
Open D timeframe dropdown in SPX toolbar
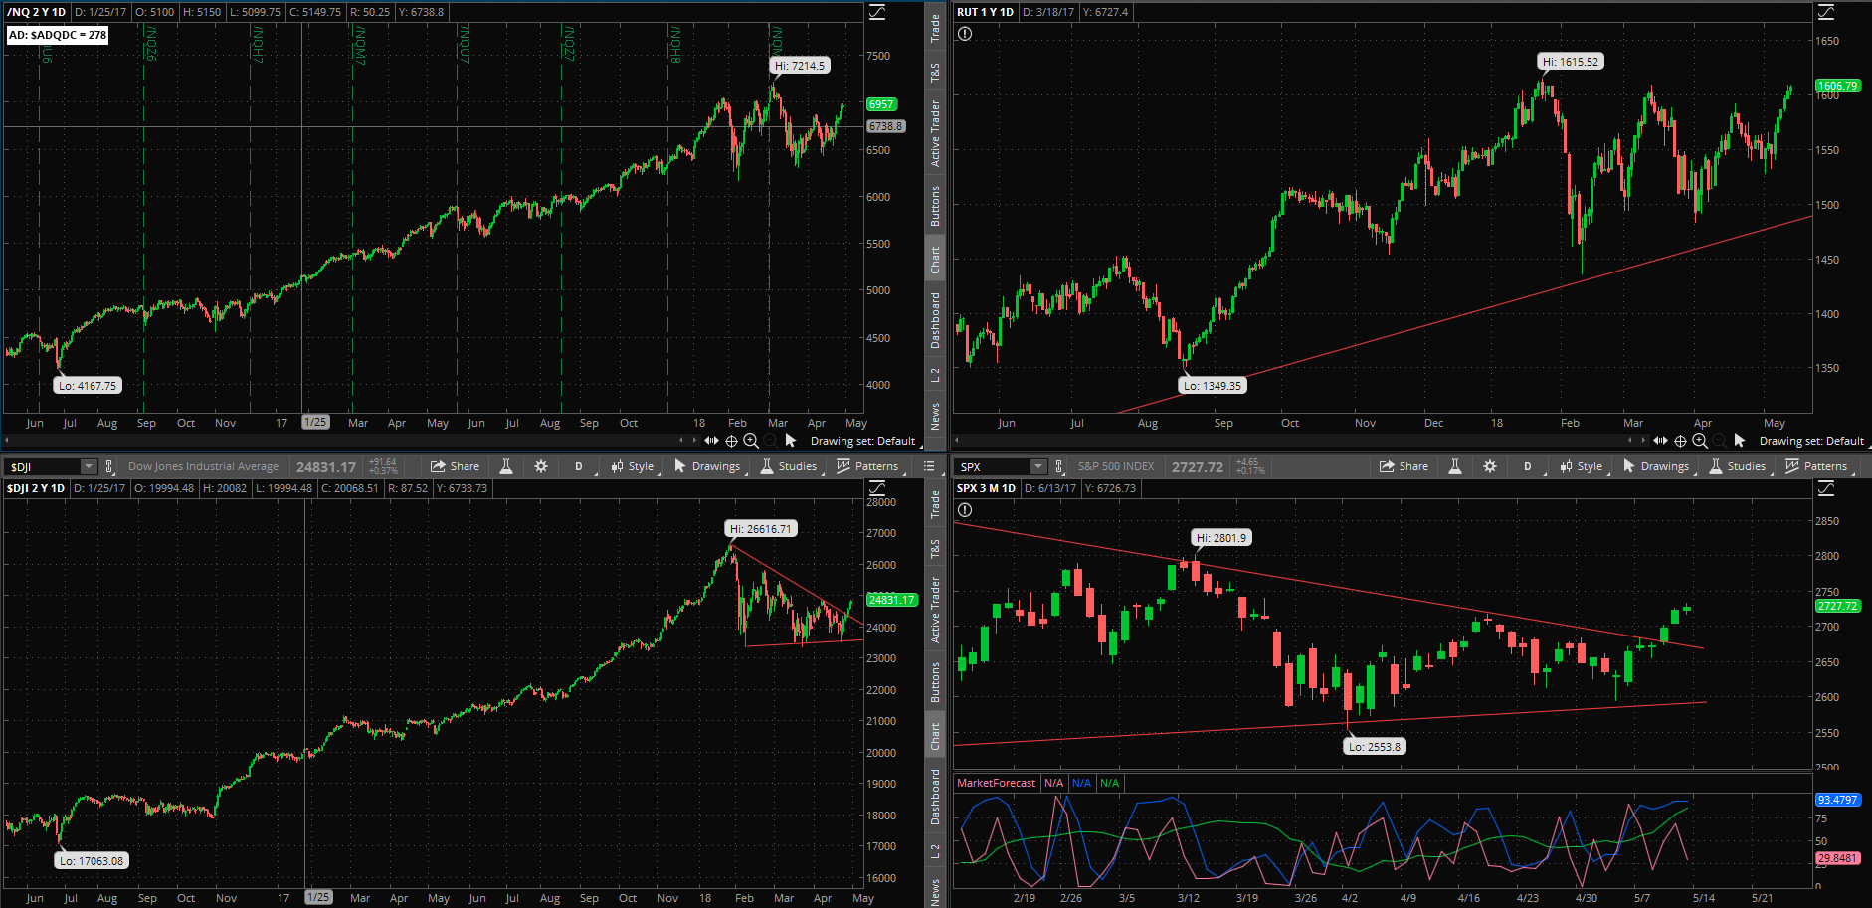[x=1529, y=466]
